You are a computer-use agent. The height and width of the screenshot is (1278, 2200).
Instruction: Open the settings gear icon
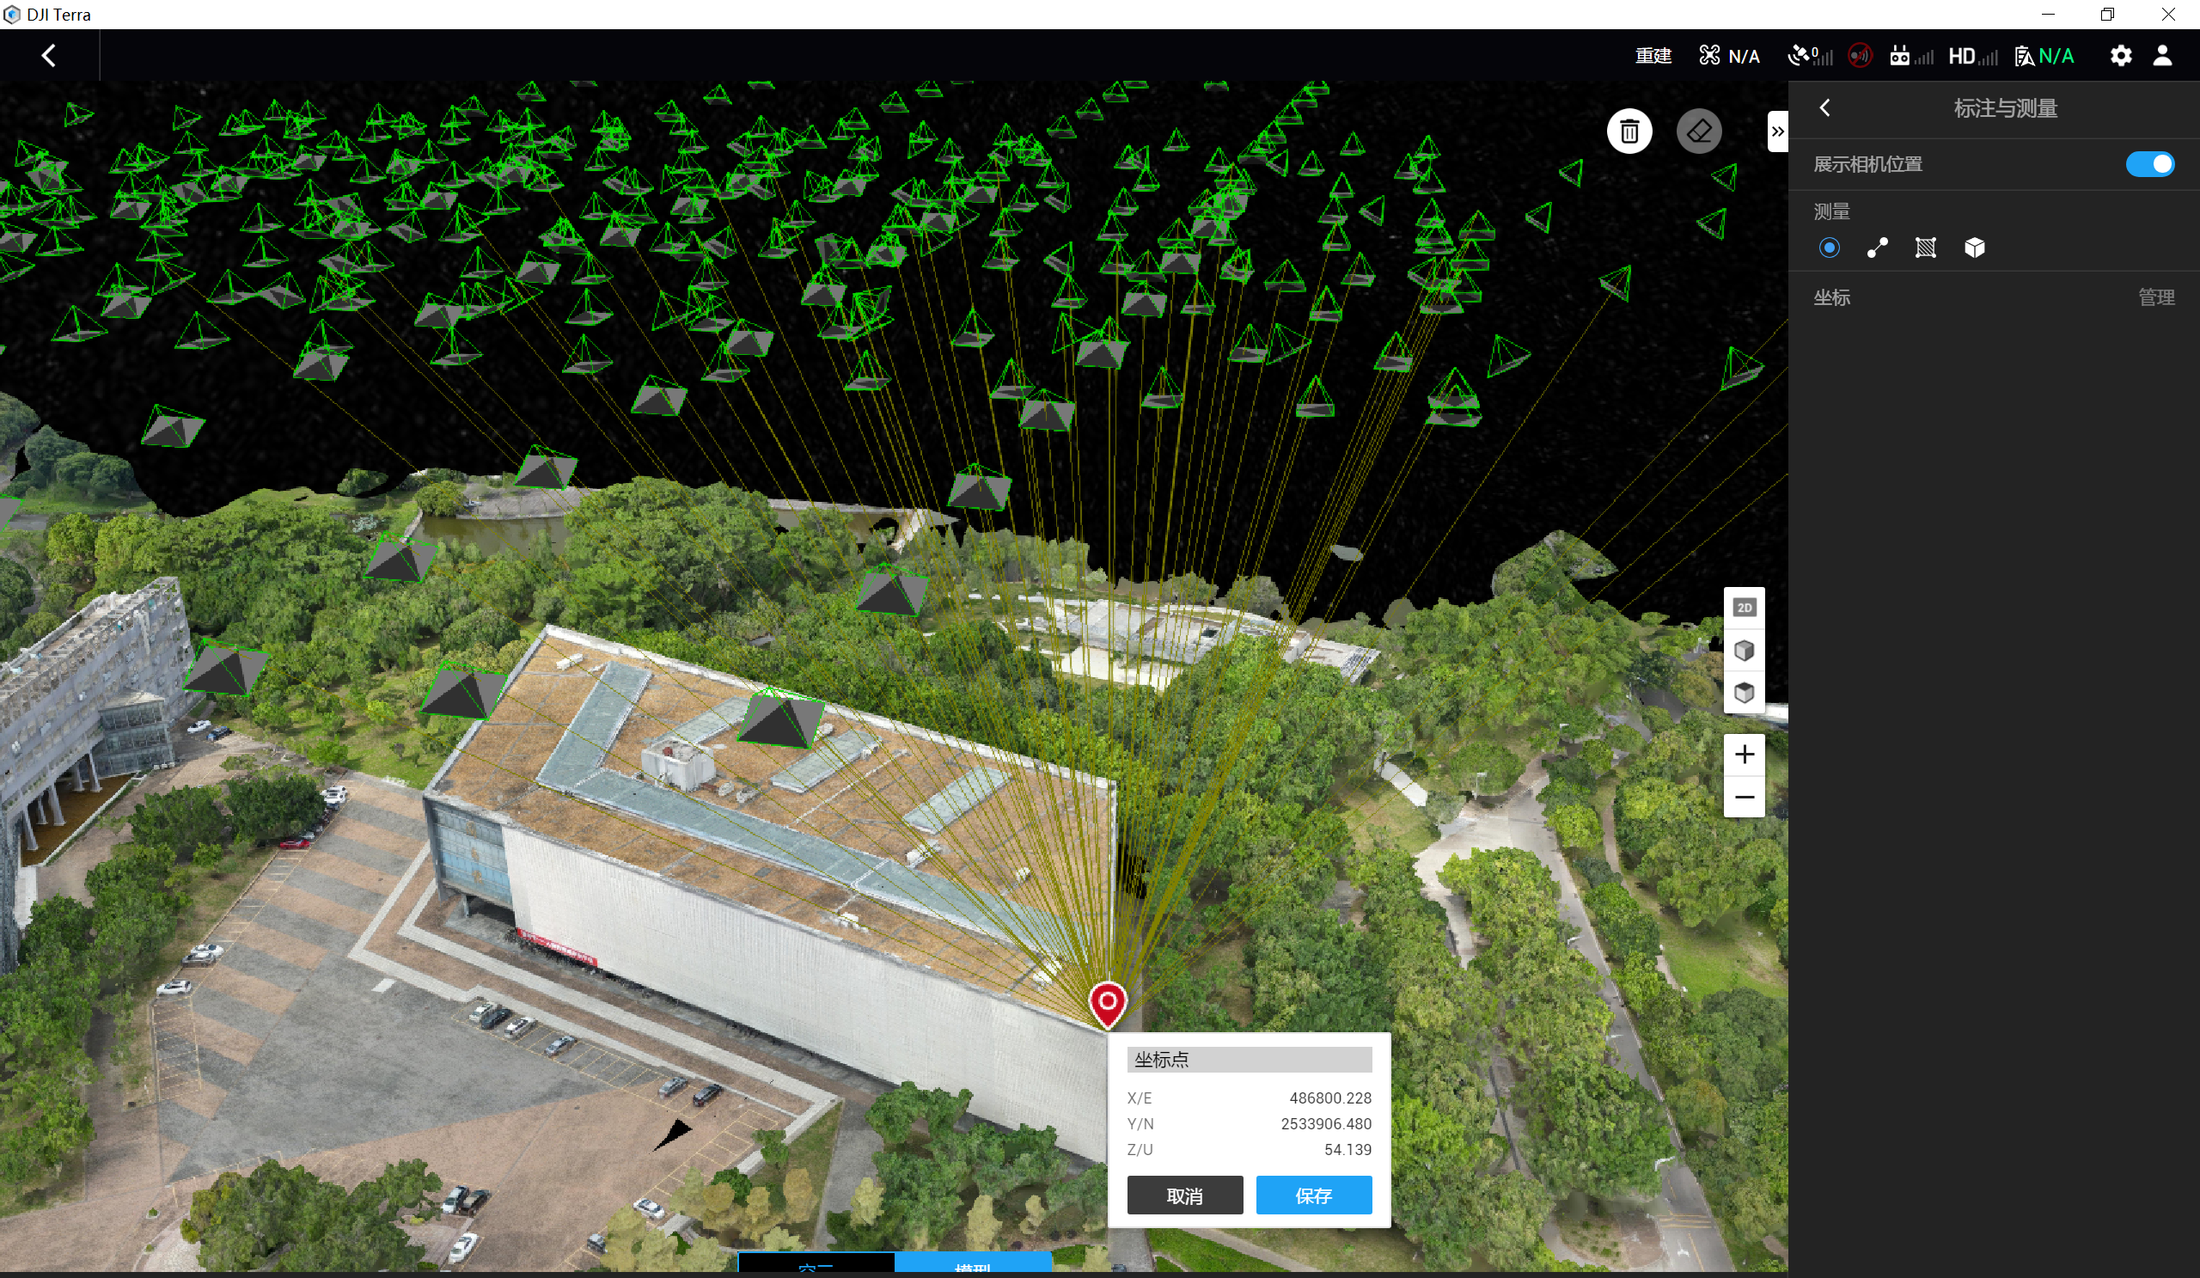(x=2121, y=56)
